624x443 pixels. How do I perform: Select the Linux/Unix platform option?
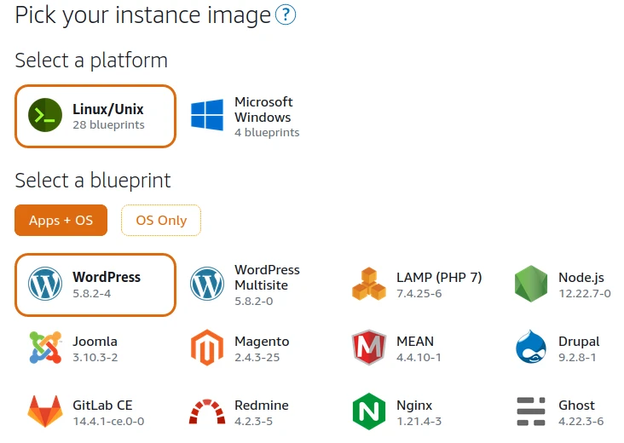pos(95,116)
